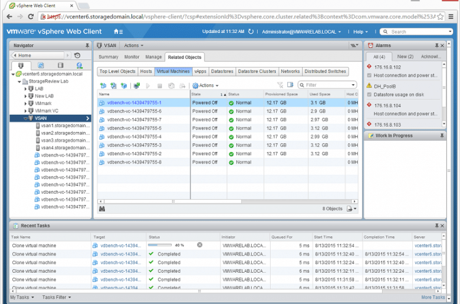Show the All (4) alarms tab
Image resolution: width=460 pixels, height=304 pixels.
tap(379, 57)
